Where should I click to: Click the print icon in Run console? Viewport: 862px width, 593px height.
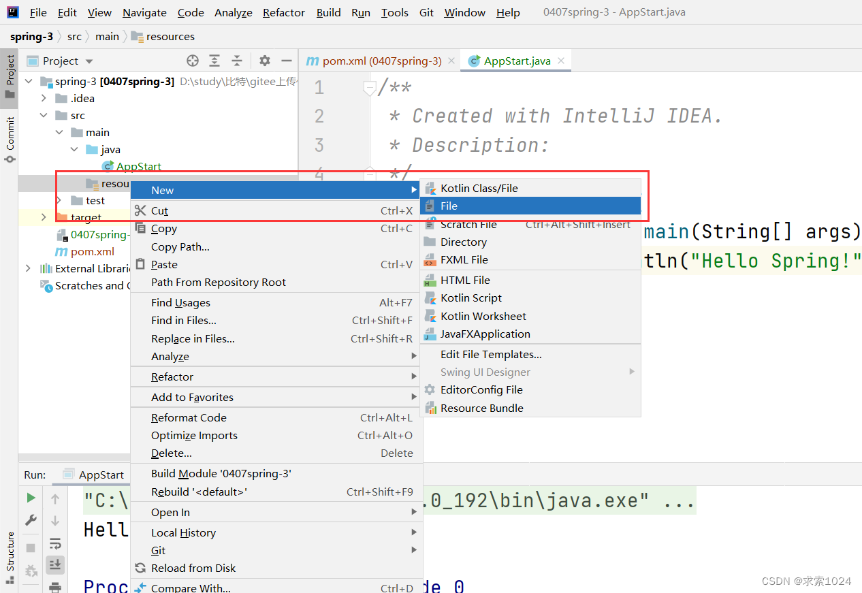point(55,586)
